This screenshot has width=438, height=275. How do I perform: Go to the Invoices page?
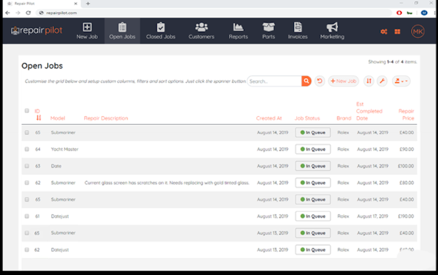298,31
